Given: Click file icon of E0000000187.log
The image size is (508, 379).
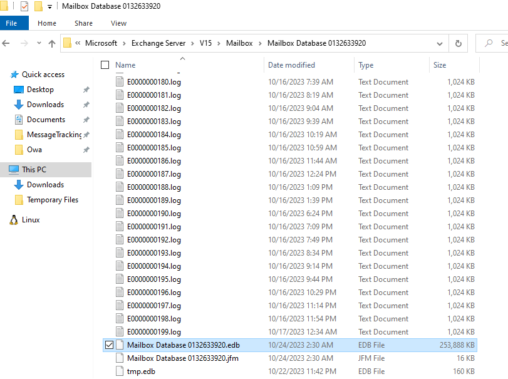Looking at the screenshot, I should click(x=120, y=174).
